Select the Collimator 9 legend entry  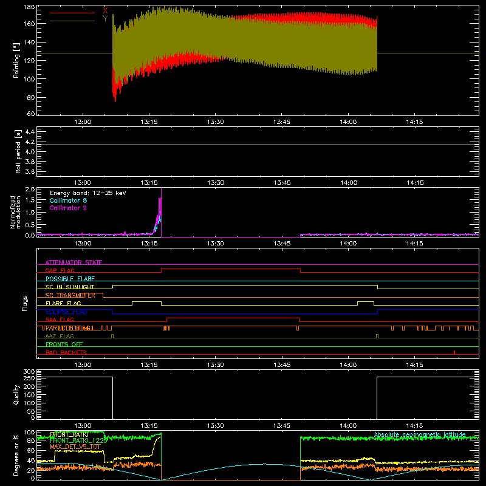click(68, 208)
